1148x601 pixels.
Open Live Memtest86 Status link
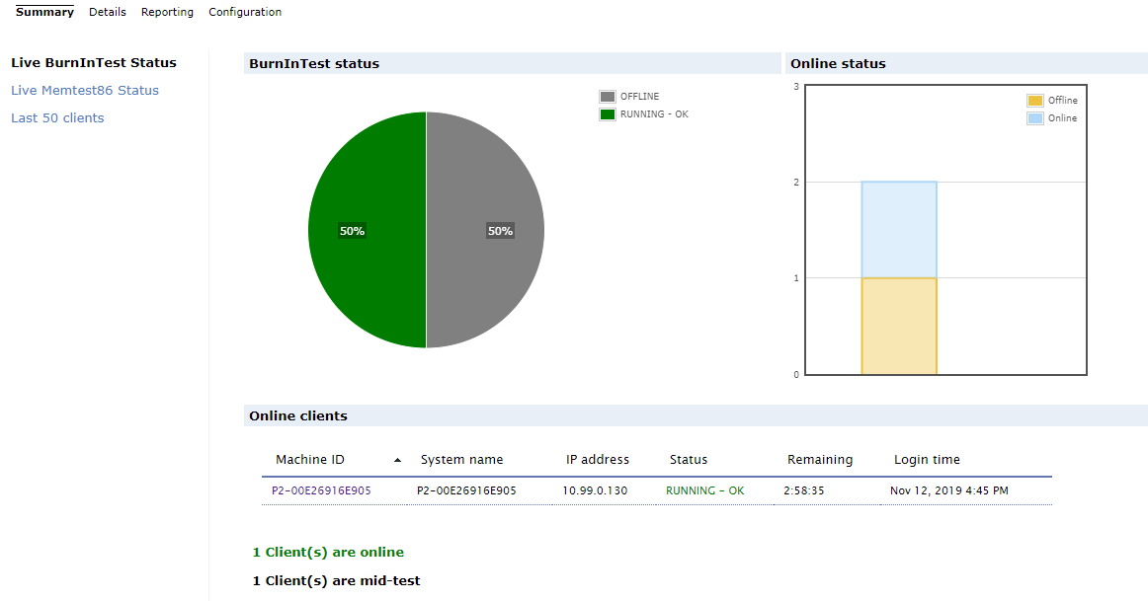[85, 91]
